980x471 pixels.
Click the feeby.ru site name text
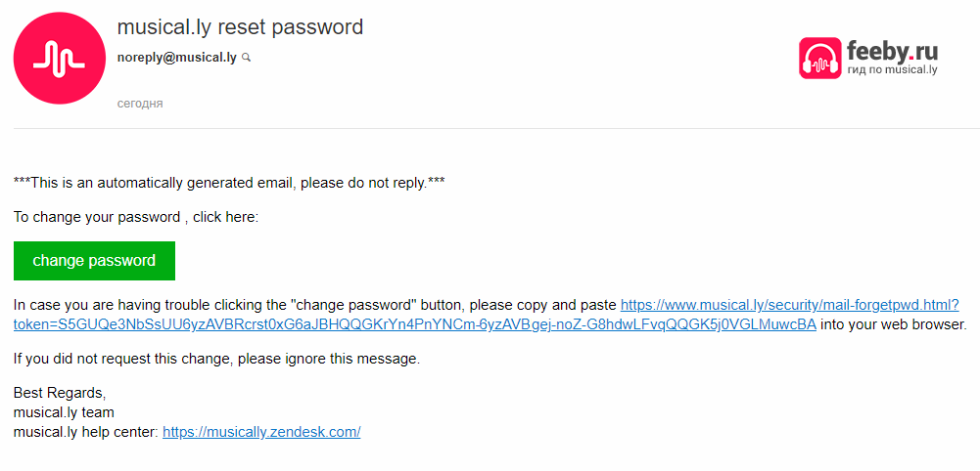[892, 49]
